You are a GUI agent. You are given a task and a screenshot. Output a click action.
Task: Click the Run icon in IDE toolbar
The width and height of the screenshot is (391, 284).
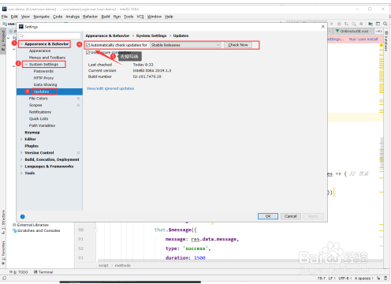(x=332, y=24)
